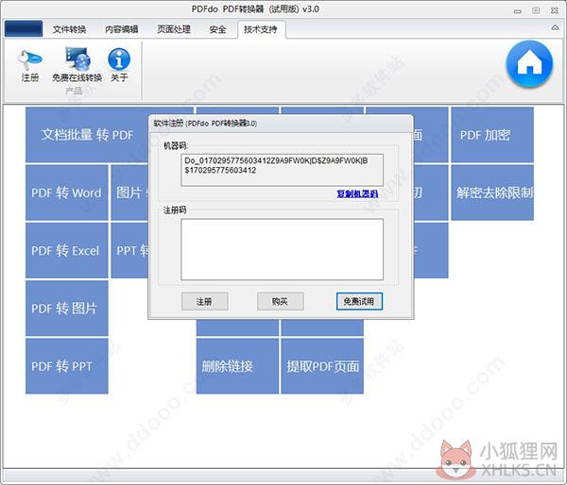
Task: Click the 关于 info icon
Action: click(x=119, y=65)
